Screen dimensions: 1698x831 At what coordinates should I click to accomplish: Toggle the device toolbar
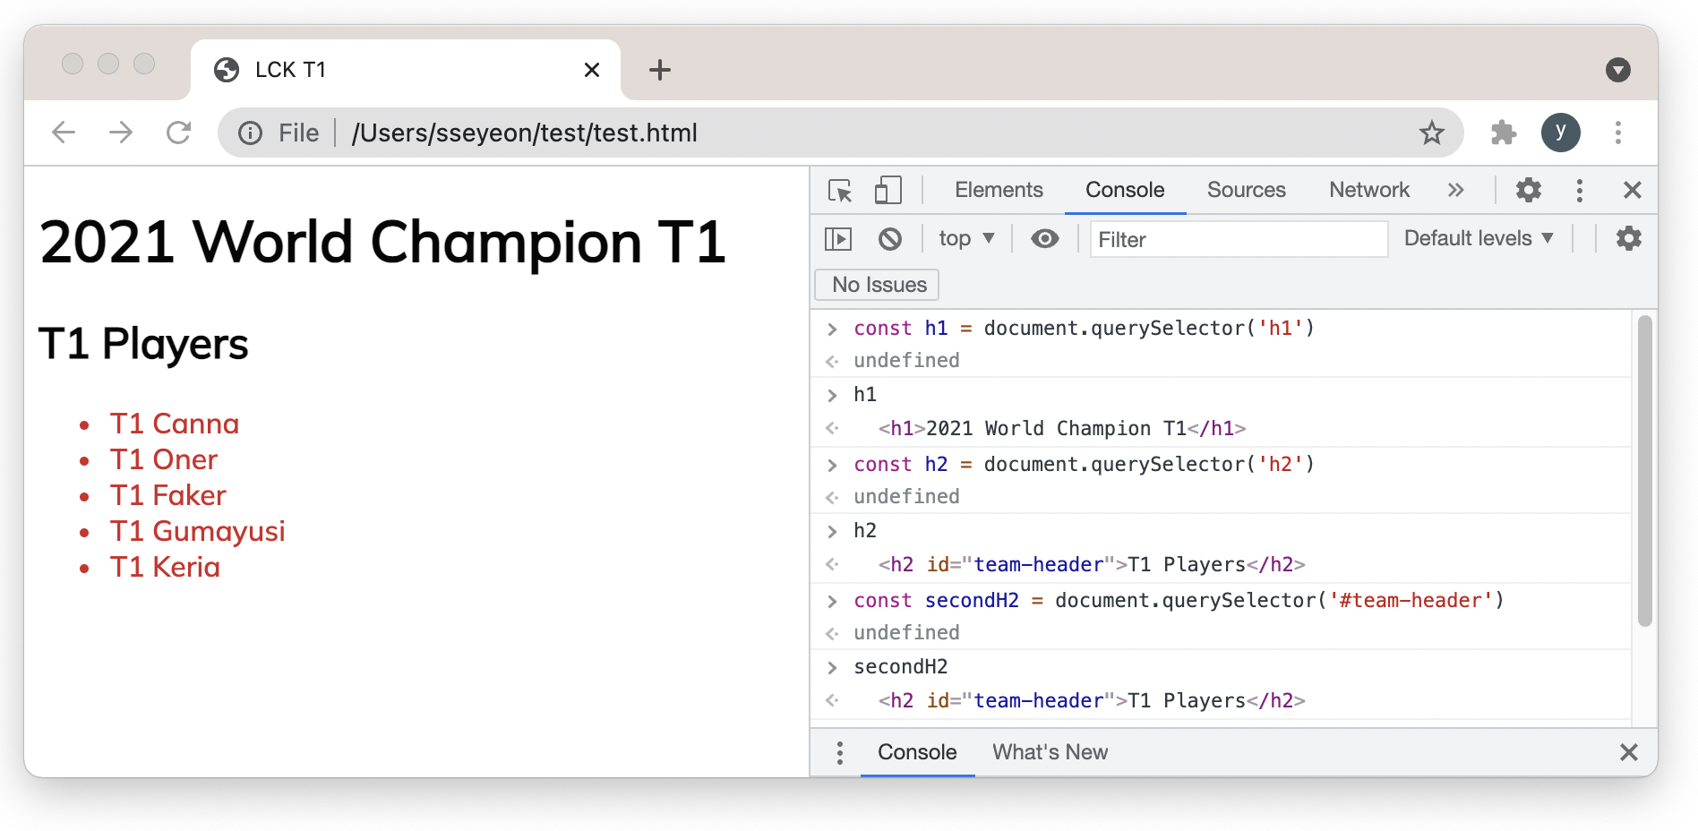pos(888,190)
